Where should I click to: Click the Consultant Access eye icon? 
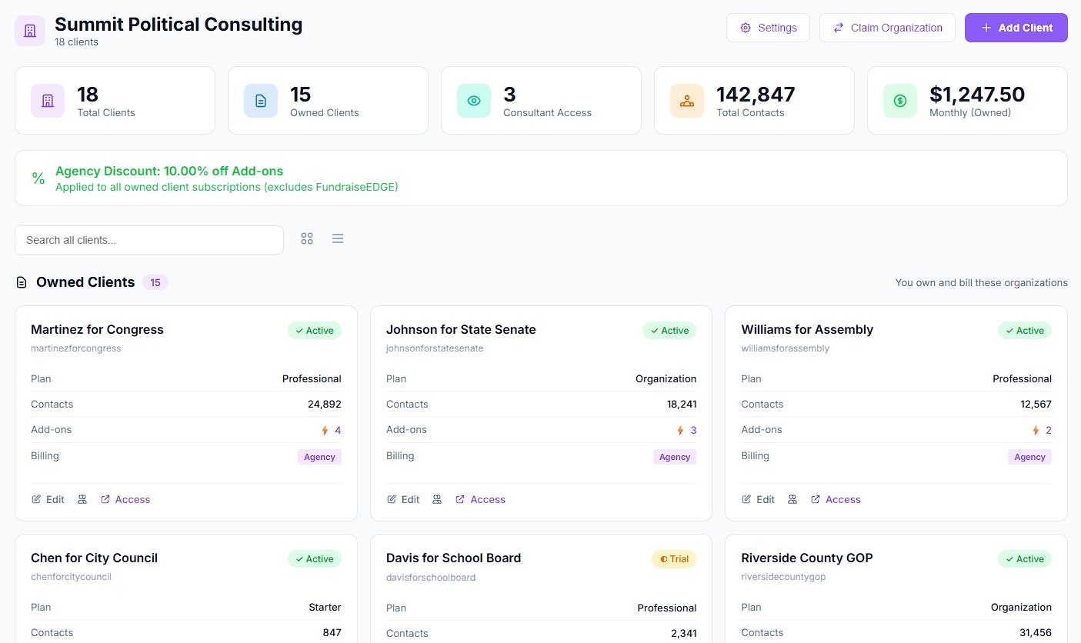point(474,101)
